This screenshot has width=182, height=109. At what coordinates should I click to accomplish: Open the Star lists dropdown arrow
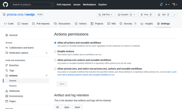(x=174, y=15)
